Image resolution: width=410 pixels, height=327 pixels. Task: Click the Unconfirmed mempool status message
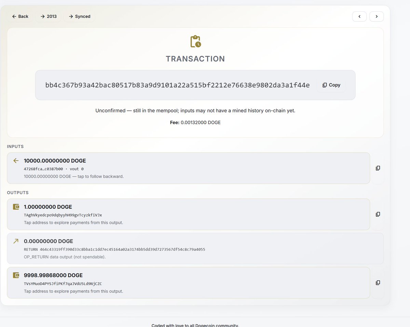(195, 111)
